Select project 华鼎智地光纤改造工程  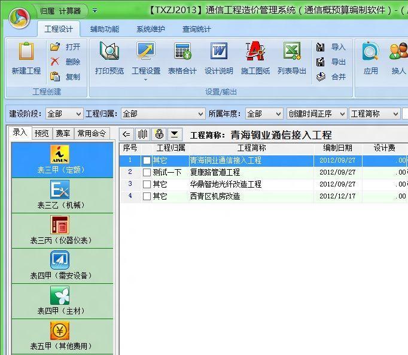click(x=226, y=184)
